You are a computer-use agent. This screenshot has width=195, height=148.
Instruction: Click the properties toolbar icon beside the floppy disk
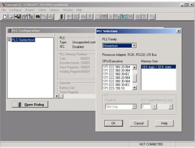click(x=24, y=17)
